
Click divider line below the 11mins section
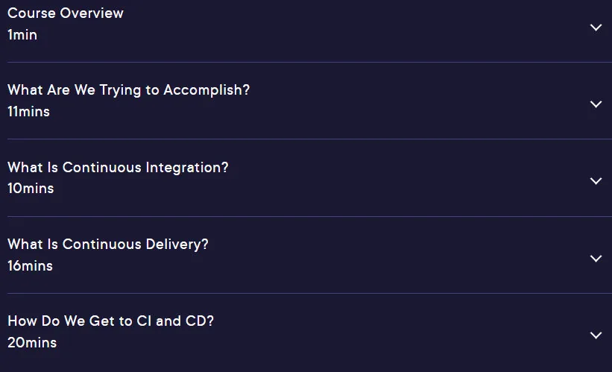309,139
